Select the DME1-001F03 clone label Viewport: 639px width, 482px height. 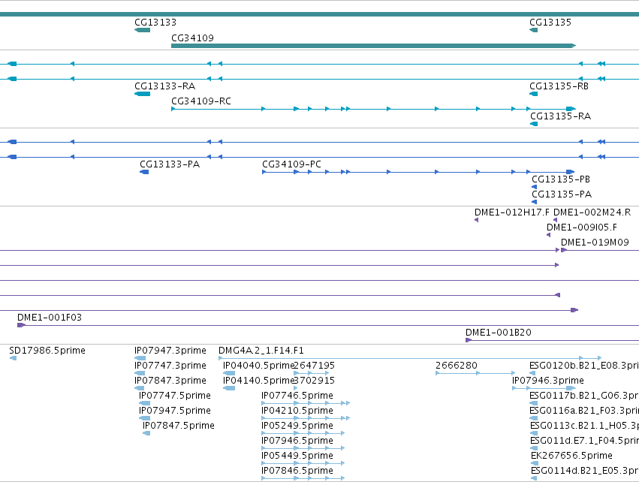(50, 318)
